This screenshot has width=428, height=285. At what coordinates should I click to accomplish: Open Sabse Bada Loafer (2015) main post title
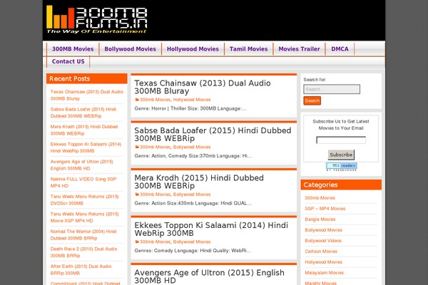[213, 135]
